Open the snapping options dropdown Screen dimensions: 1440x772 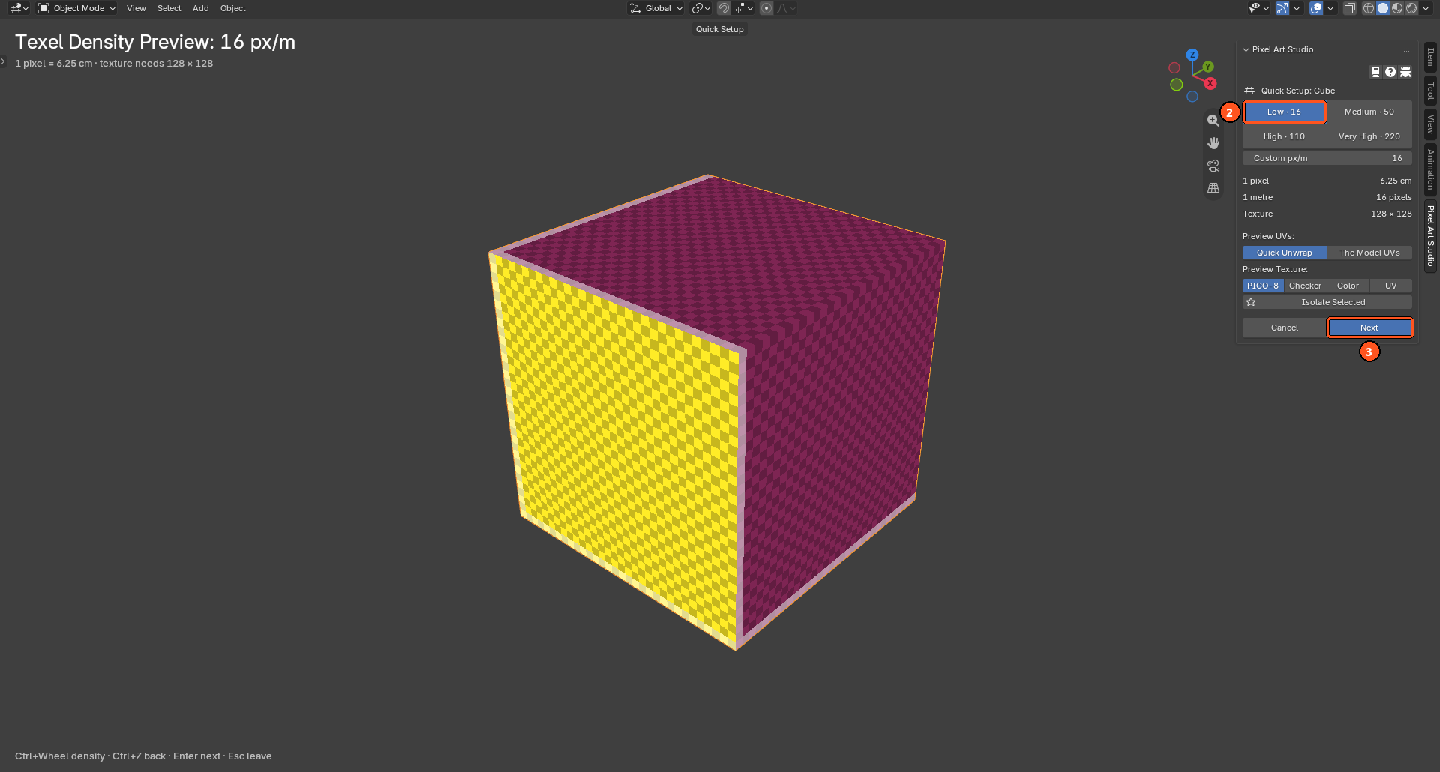(743, 8)
